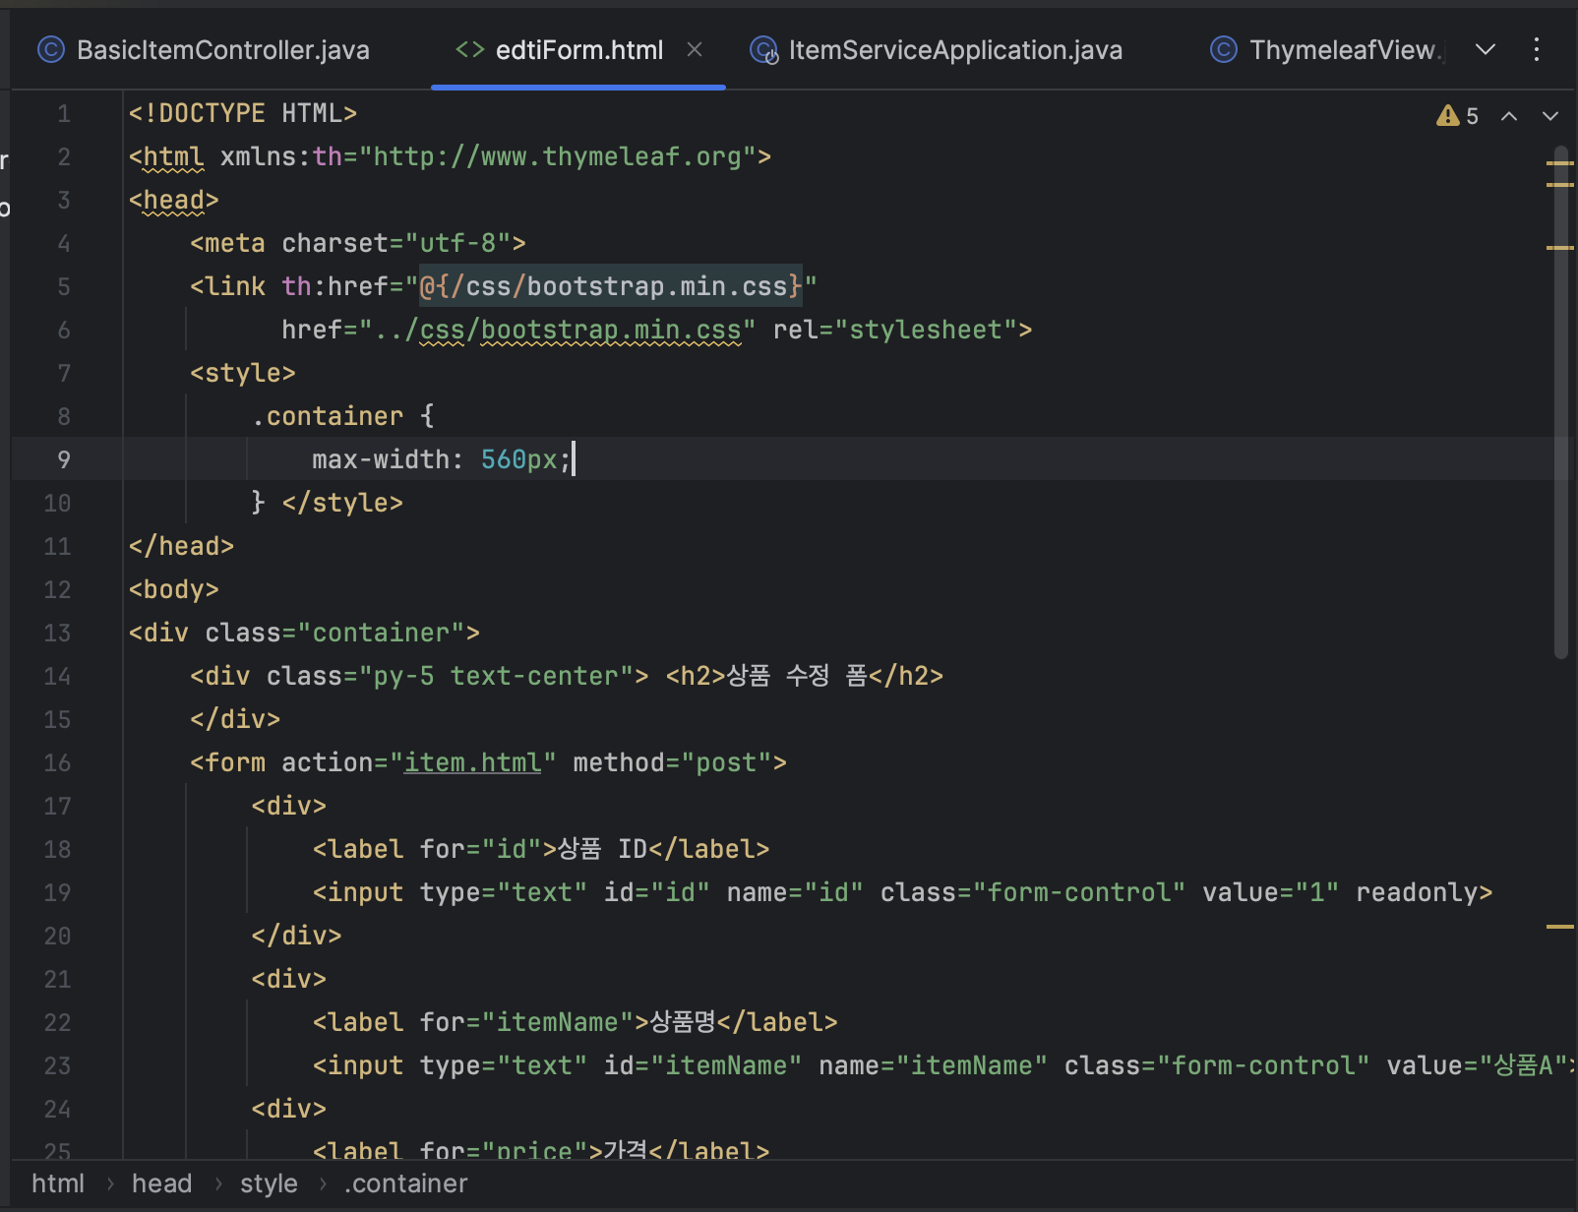Click the .container selector on line 8
This screenshot has height=1212, width=1578.
328,416
